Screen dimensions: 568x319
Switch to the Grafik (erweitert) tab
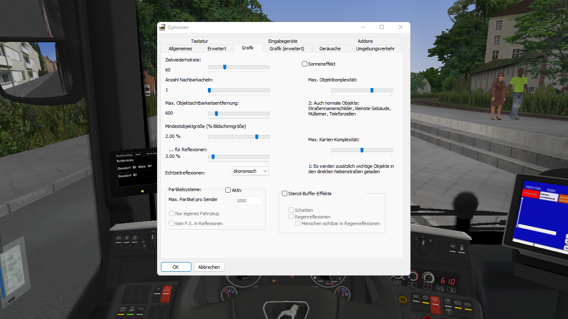(286, 49)
